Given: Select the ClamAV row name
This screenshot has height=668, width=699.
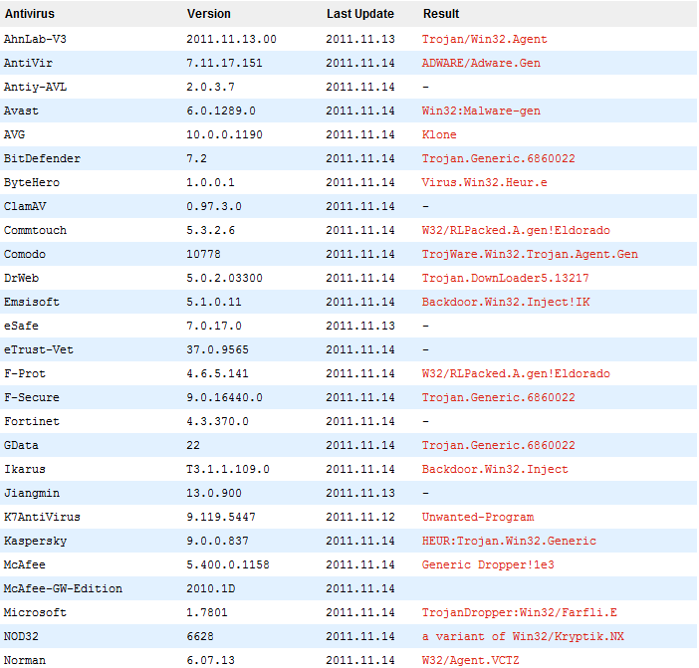Looking at the screenshot, I should pos(25,206).
